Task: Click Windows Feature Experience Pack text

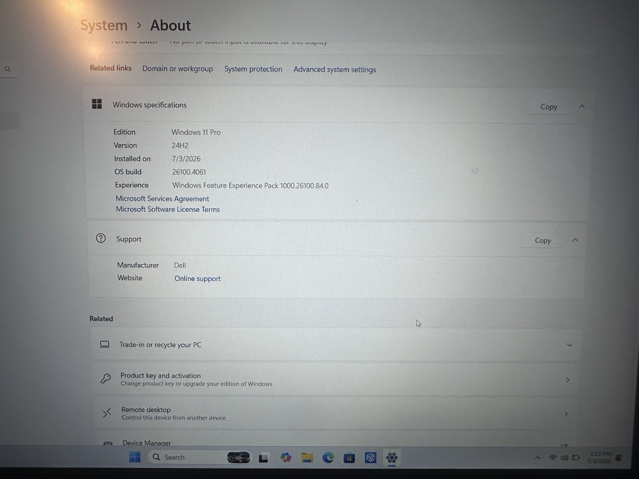Action: click(250, 186)
